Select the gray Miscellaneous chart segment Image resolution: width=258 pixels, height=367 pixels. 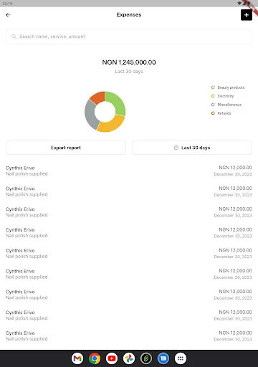(91, 115)
